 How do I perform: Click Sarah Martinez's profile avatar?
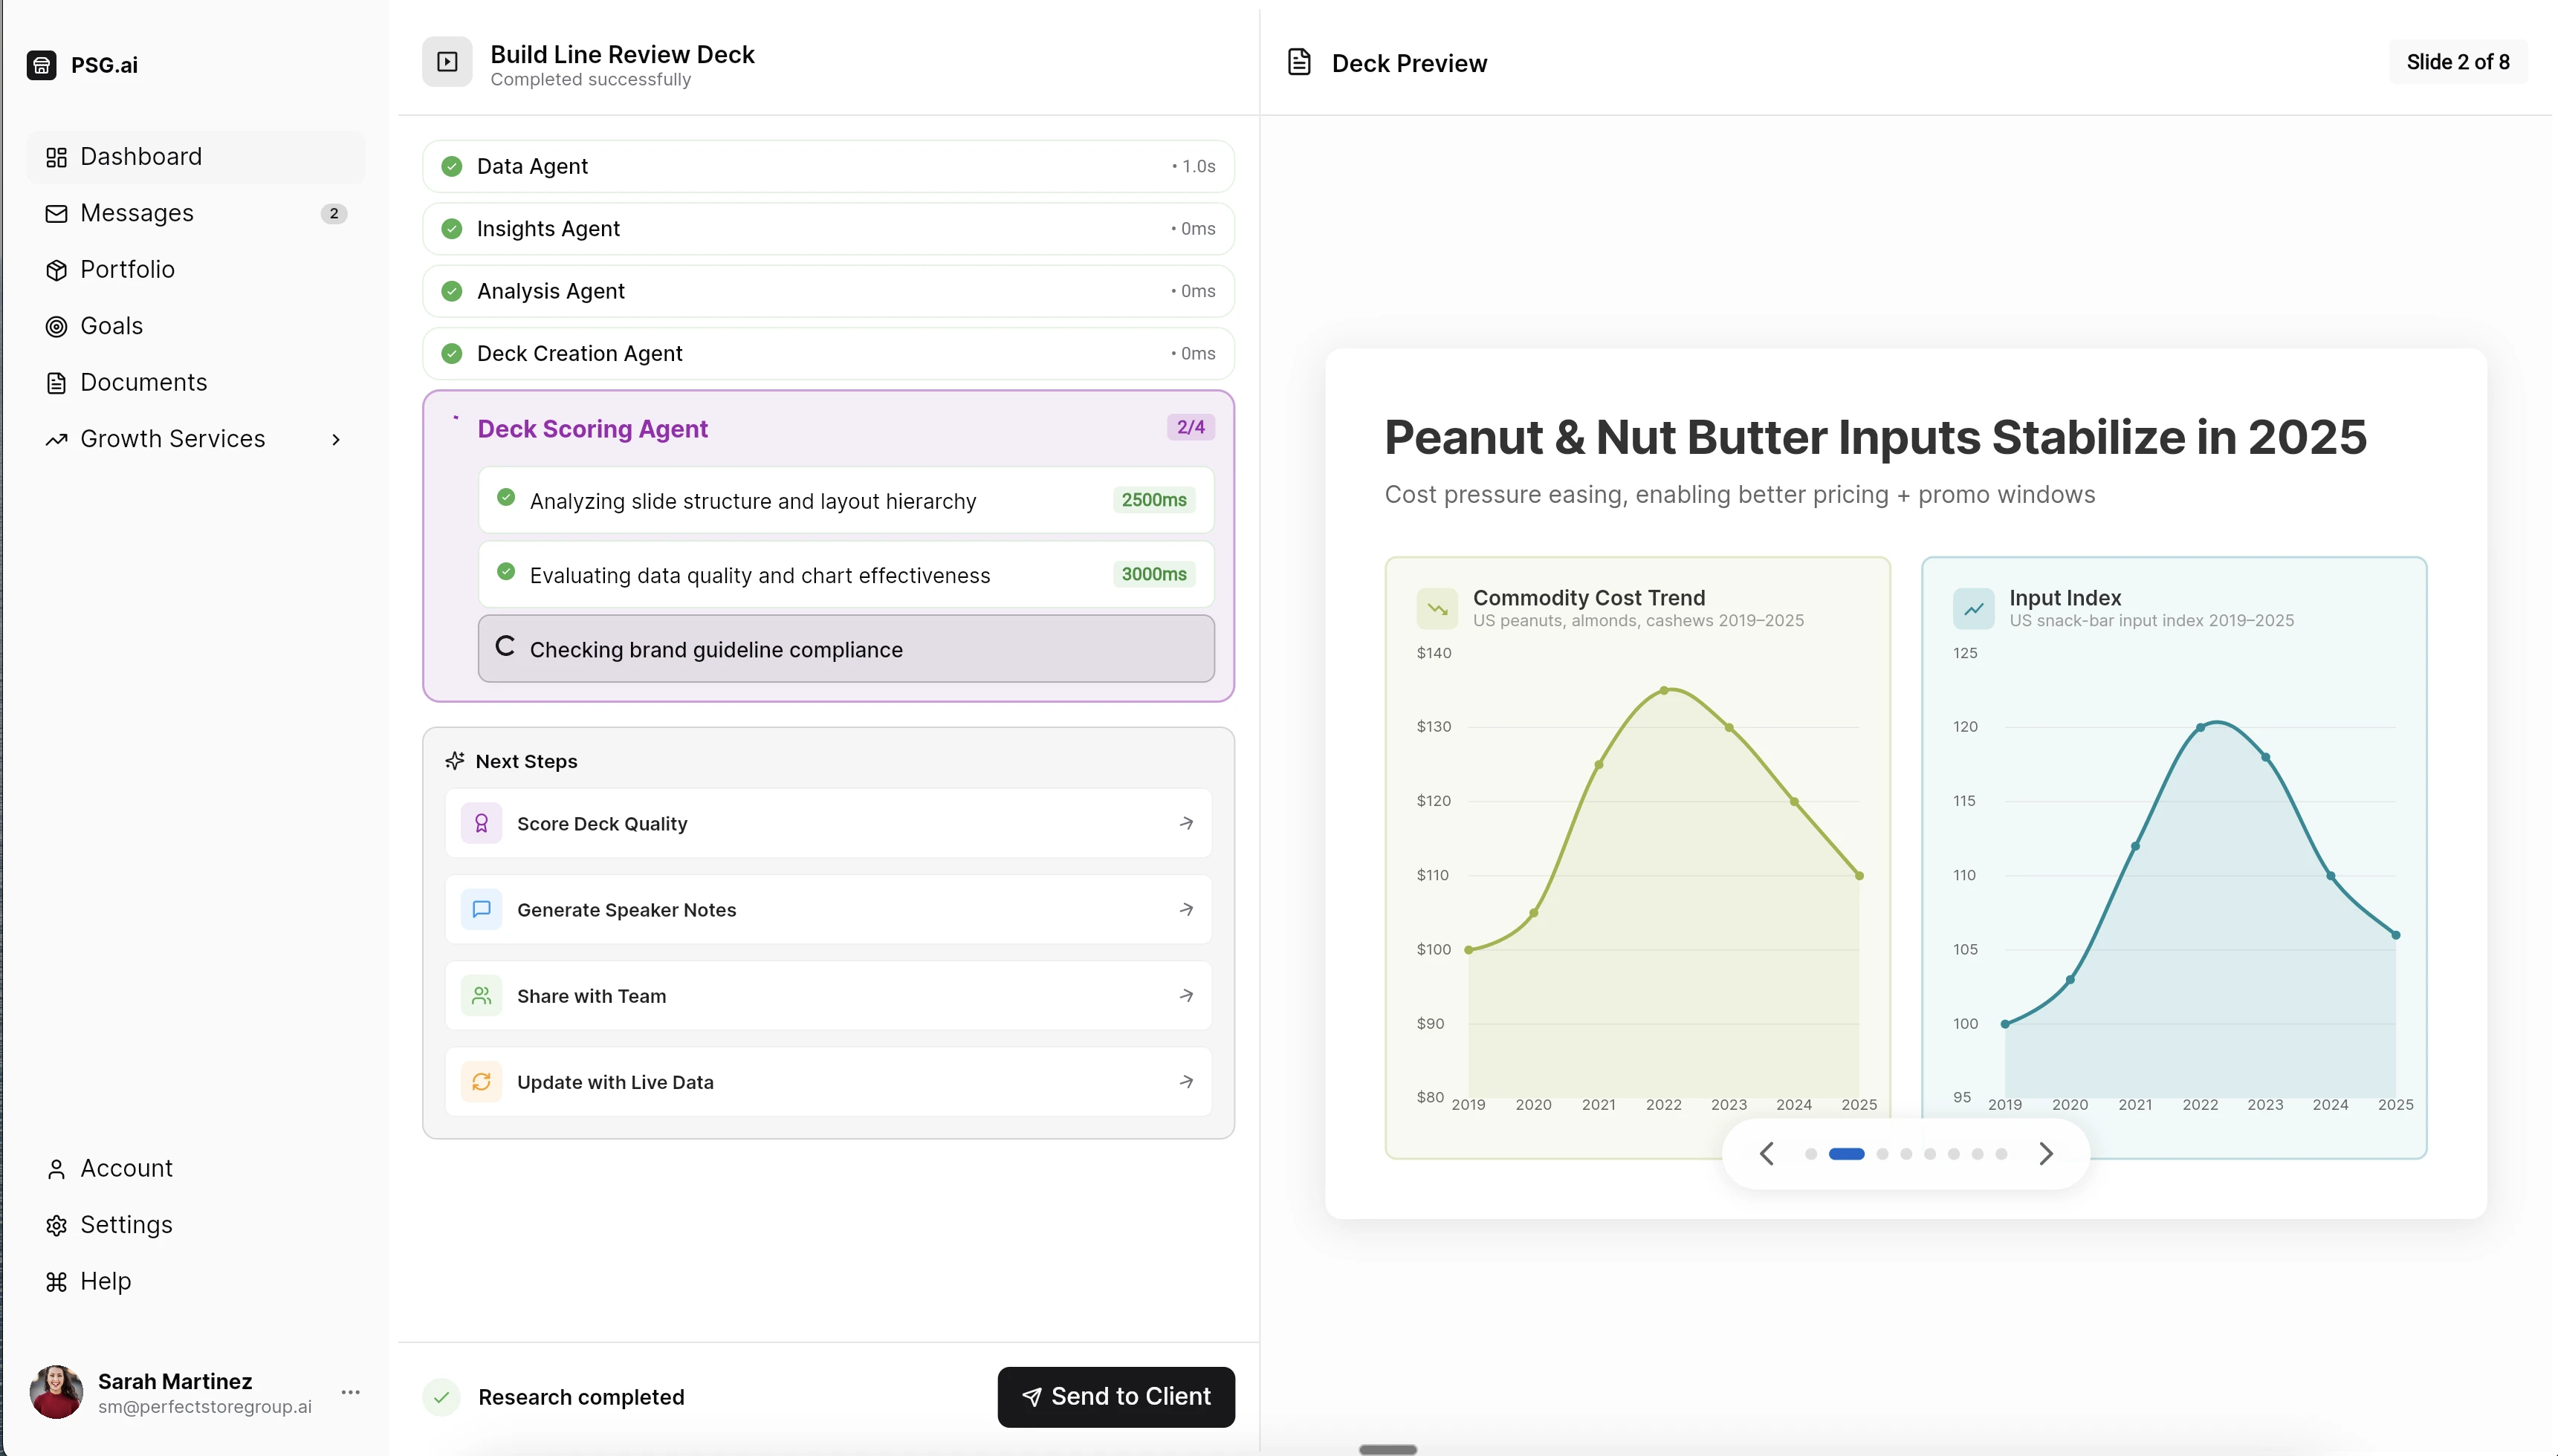point(56,1392)
